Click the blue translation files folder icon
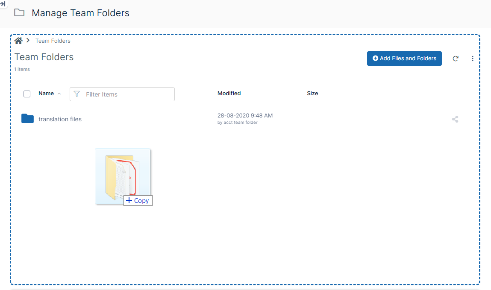 pos(27,119)
